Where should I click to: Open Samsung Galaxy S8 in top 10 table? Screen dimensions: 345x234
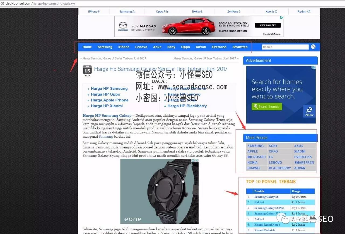click(x=266, y=197)
